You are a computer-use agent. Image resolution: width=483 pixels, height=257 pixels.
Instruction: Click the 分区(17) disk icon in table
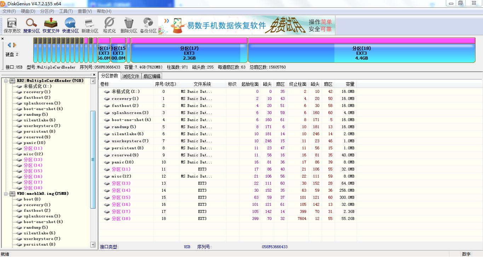107,211
